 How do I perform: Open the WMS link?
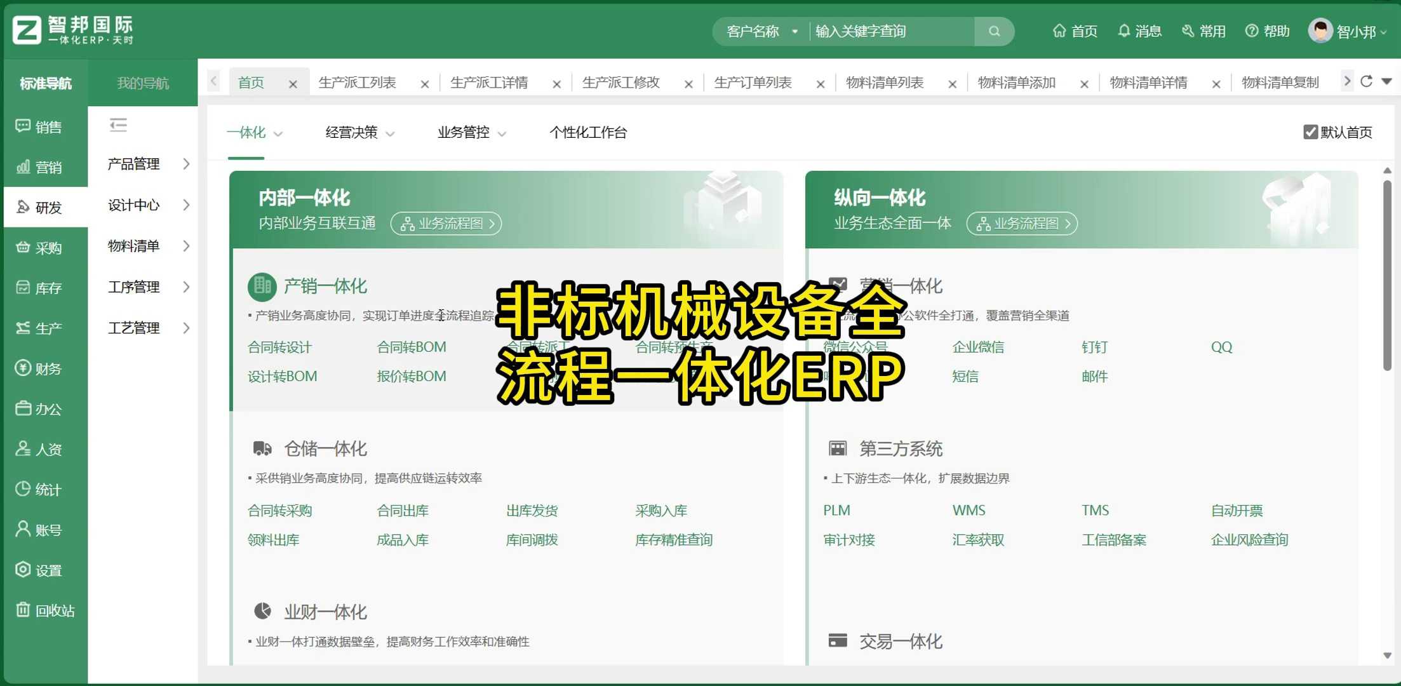click(x=969, y=510)
